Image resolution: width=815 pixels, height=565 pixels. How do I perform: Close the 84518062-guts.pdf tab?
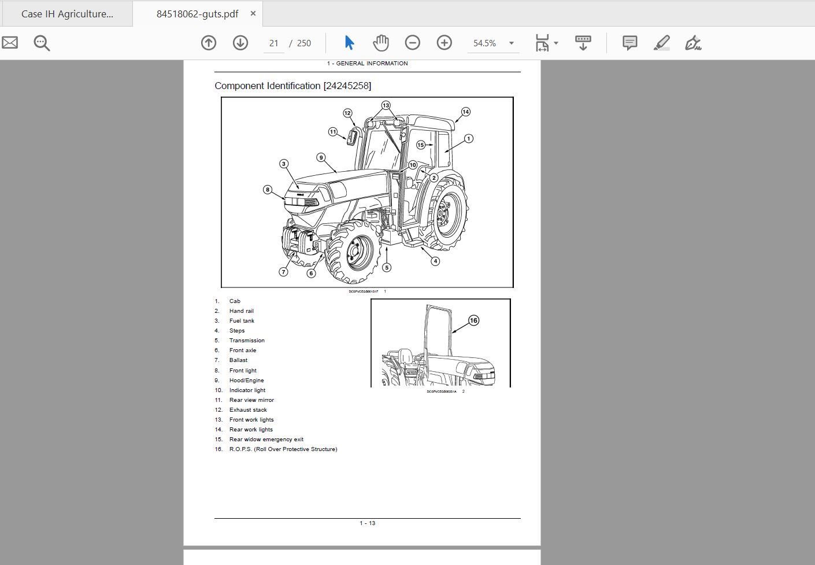tap(253, 14)
